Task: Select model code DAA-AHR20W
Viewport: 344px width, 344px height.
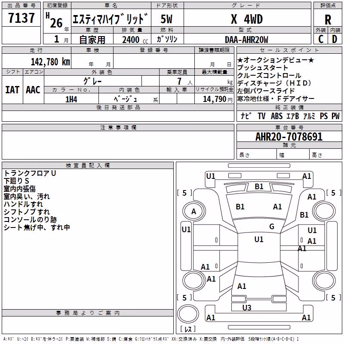Action: (246, 40)
